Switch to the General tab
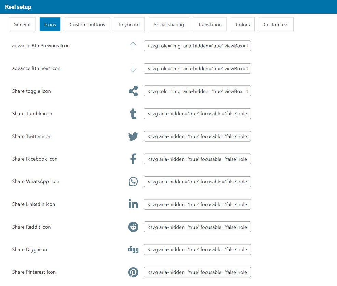Image resolution: width=337 pixels, height=286 pixels. 22,25
